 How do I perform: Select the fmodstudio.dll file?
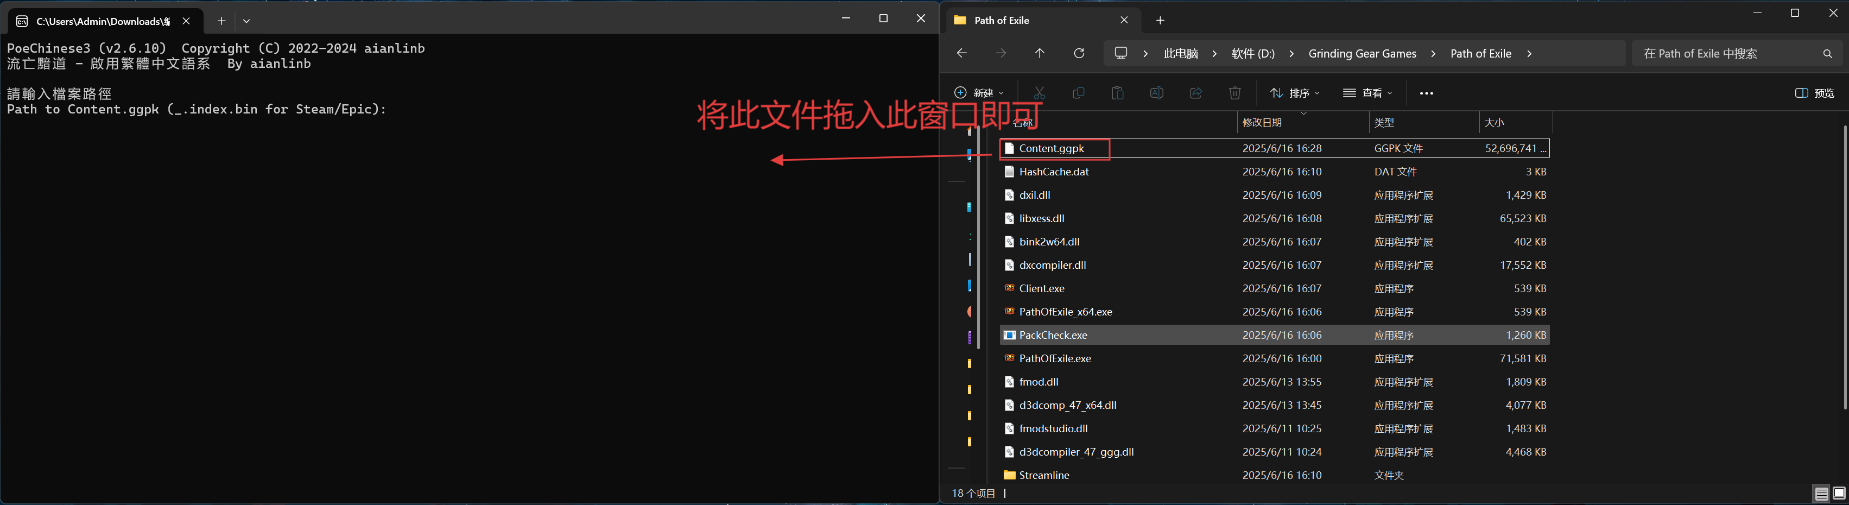[x=1275, y=428]
